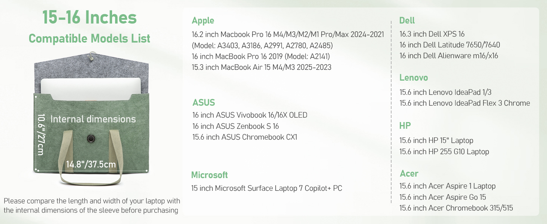Viewport: 547px width, 224px height.
Task: Select the Lenovo brand heading
Action: click(414, 78)
